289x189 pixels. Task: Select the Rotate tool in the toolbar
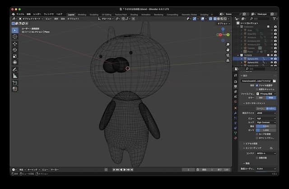pos(15,50)
